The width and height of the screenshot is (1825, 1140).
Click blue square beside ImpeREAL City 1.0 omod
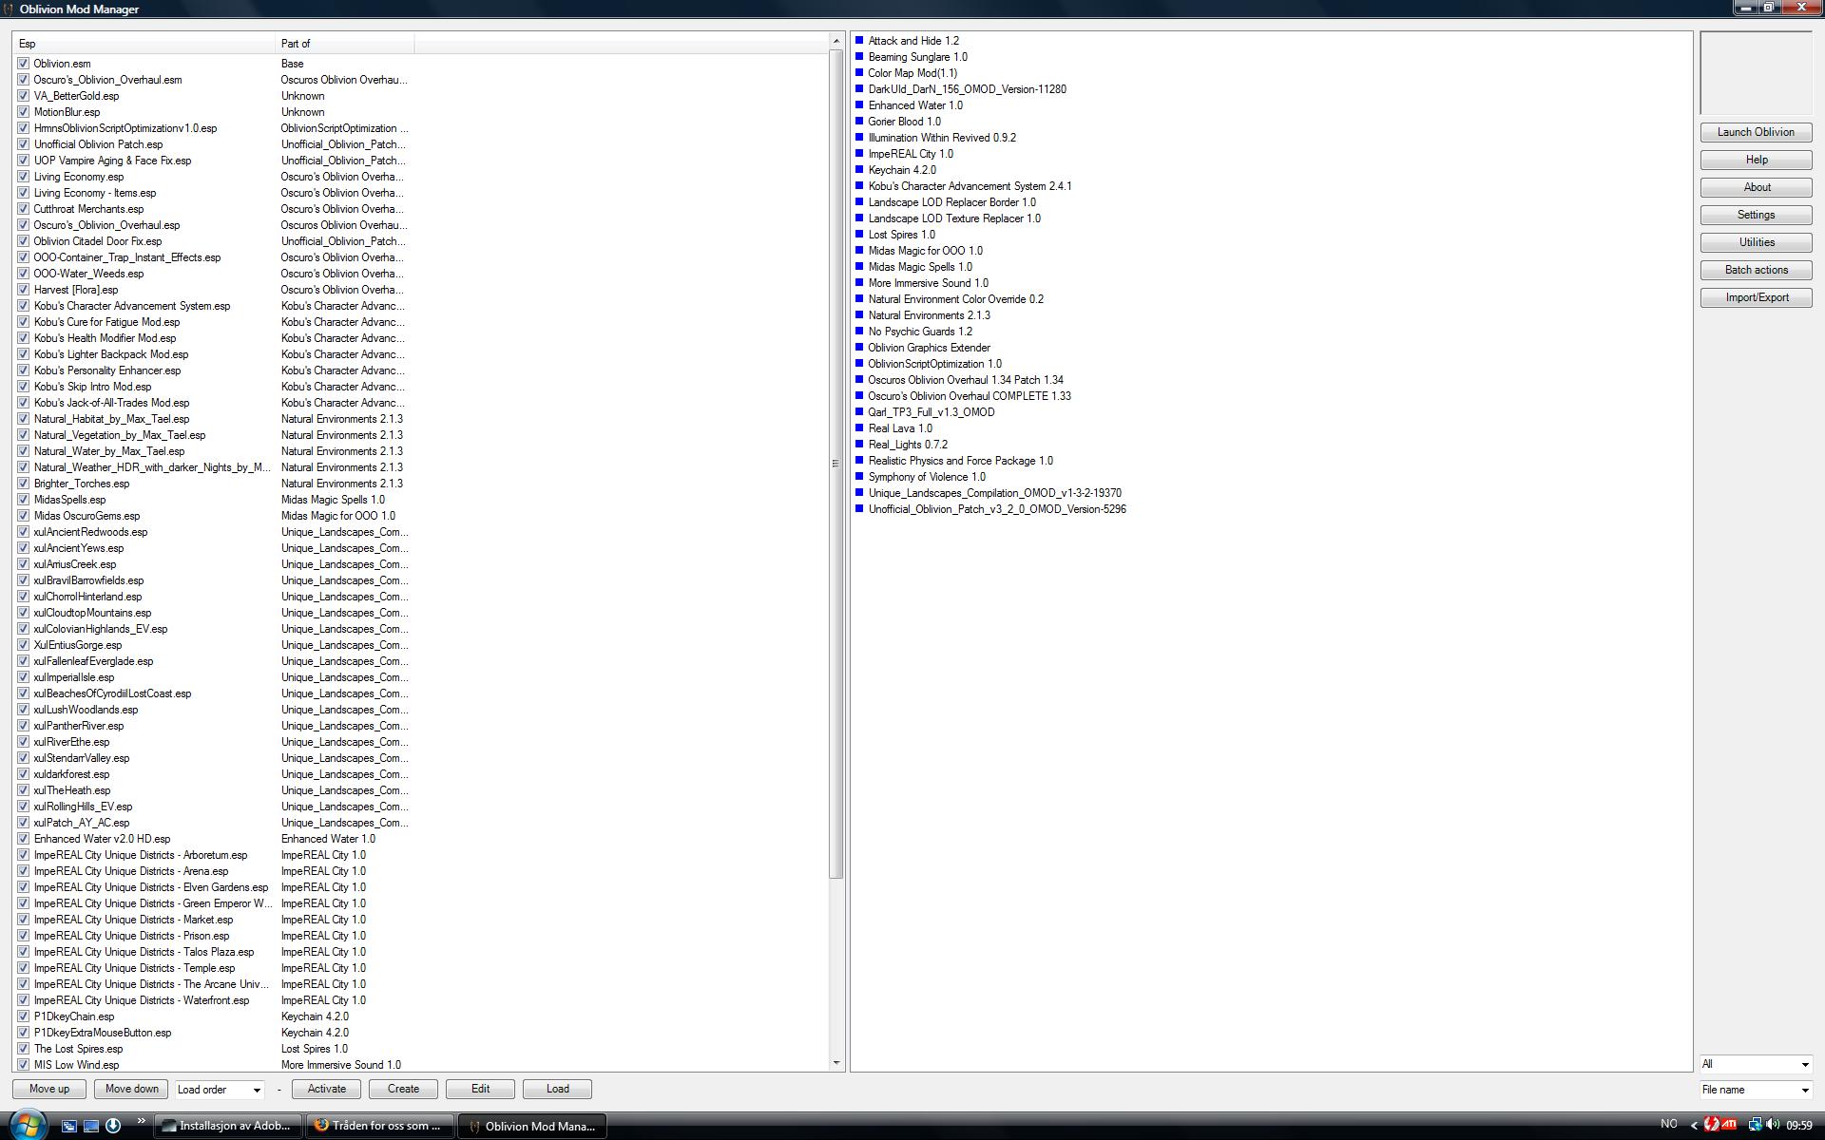[859, 153]
